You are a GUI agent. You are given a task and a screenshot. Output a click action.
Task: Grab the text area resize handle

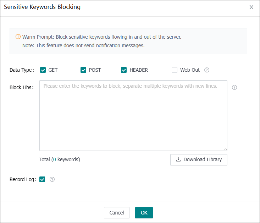tap(225, 149)
